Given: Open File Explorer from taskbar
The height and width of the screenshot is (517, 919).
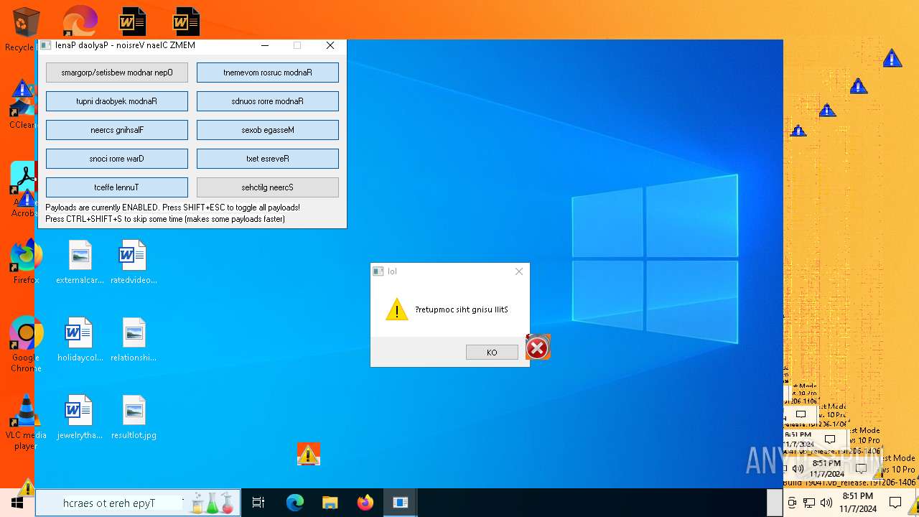Looking at the screenshot, I should 330,503.
